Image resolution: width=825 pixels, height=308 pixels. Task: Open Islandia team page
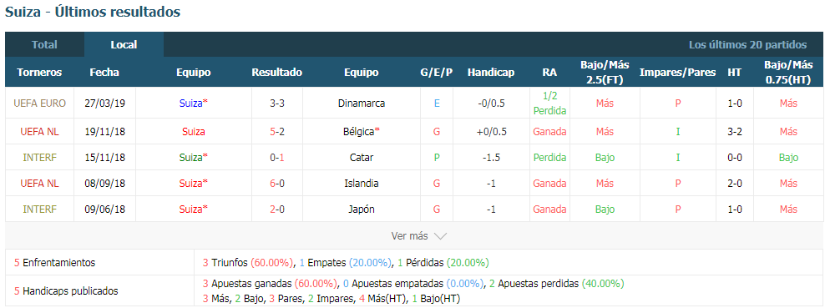pos(362,184)
